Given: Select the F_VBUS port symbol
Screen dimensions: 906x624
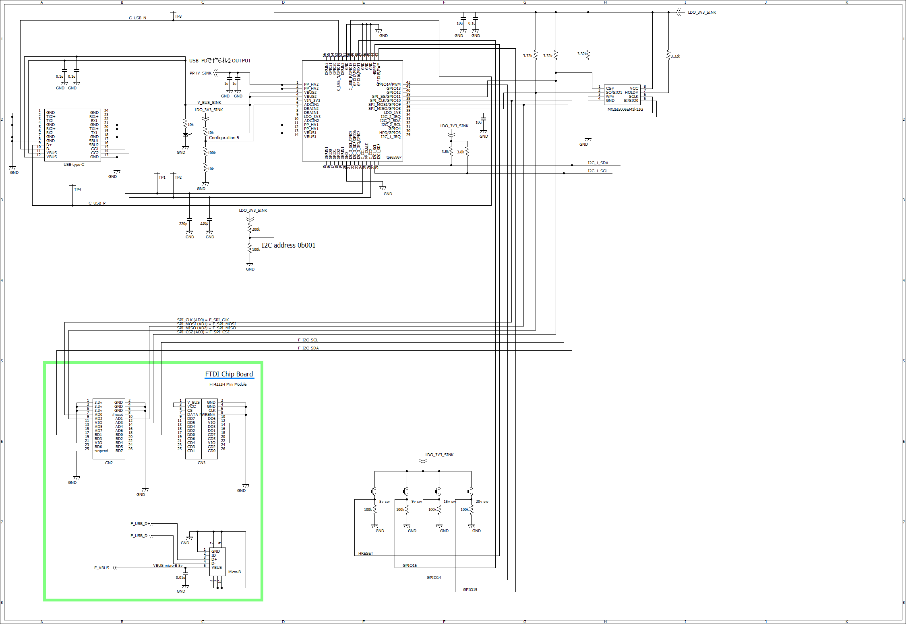Looking at the screenshot, I should point(115,568).
